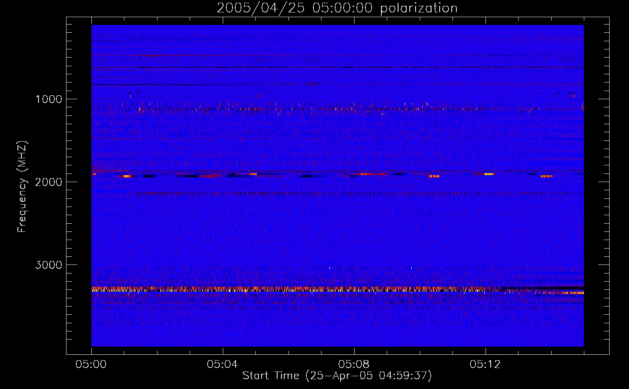Click the "05:12" time tick label
Image resolution: width=629 pixels, height=389 pixels.
[485, 364]
